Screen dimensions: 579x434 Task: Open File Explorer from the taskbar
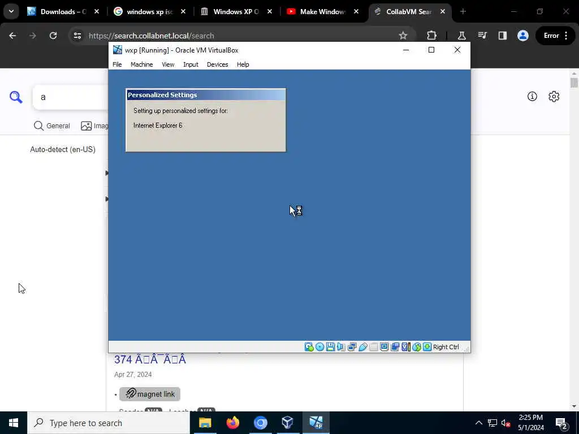click(205, 423)
